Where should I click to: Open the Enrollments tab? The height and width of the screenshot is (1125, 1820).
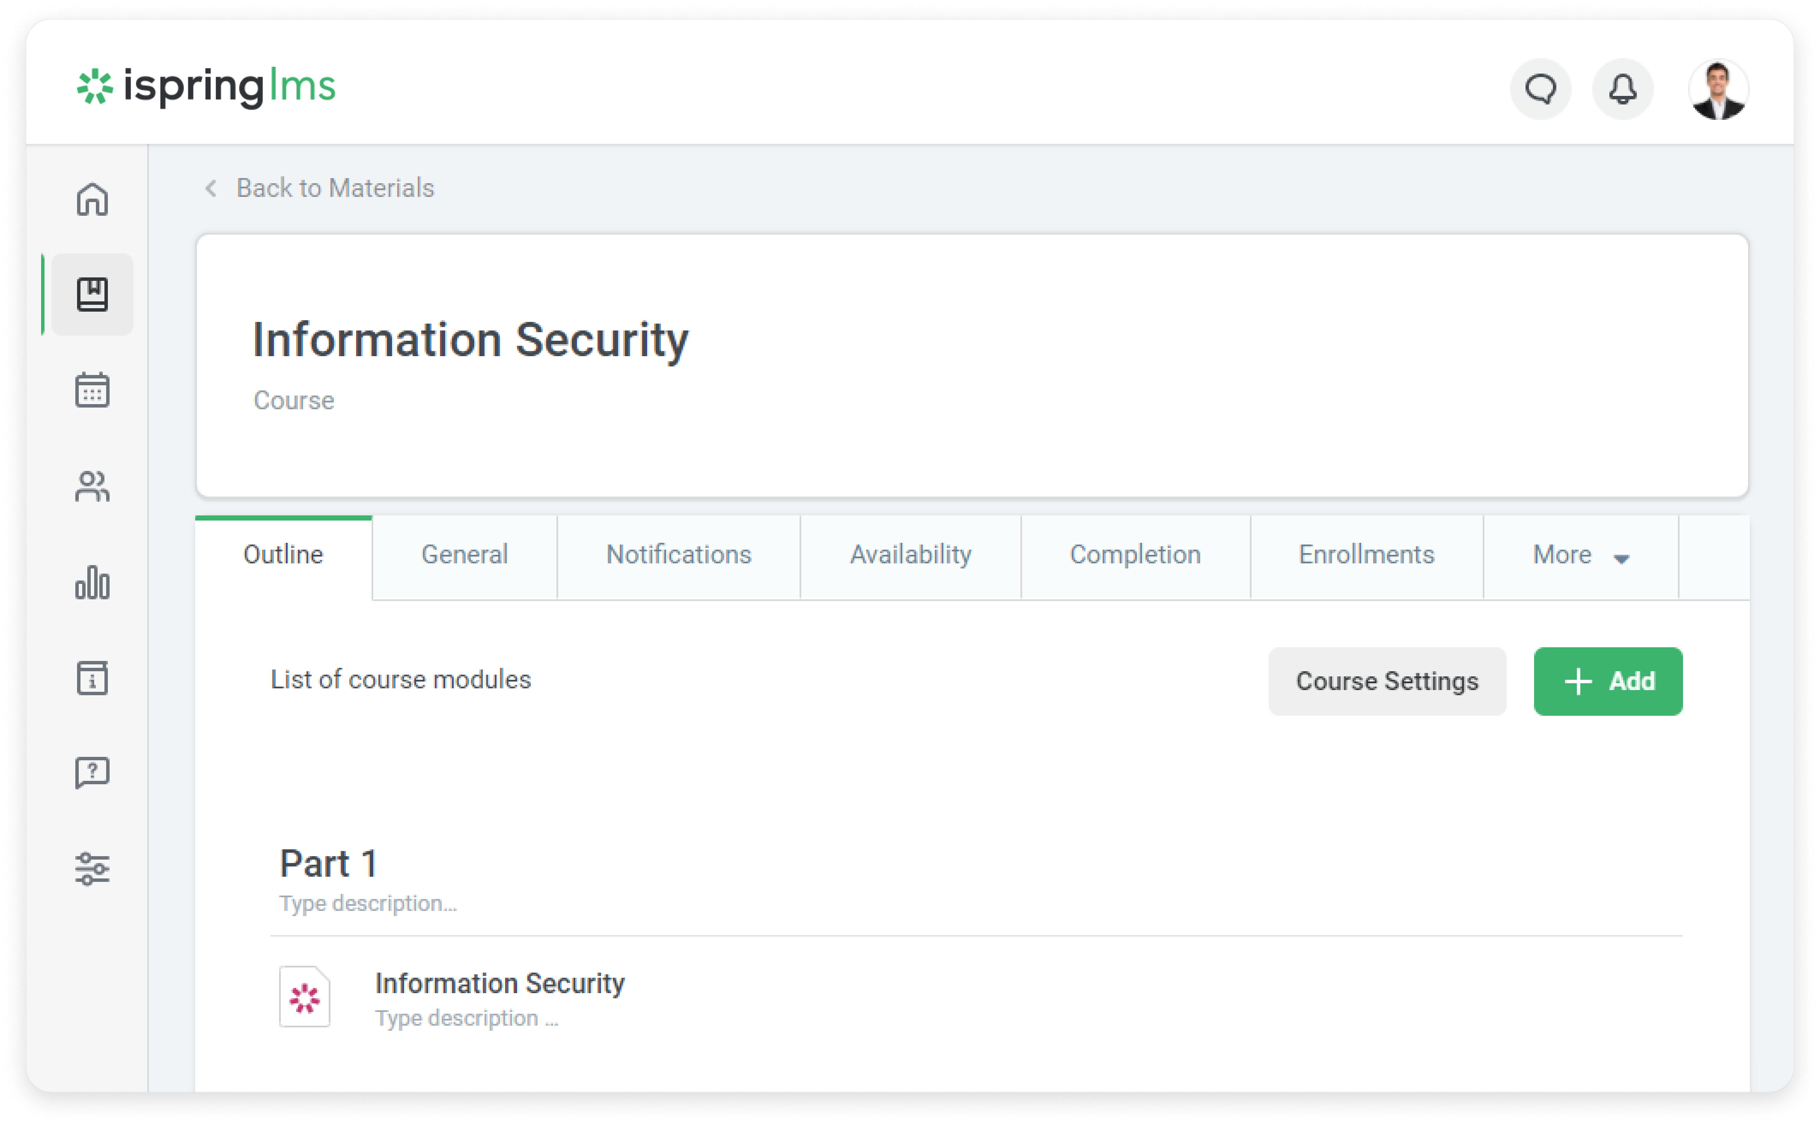click(x=1365, y=555)
